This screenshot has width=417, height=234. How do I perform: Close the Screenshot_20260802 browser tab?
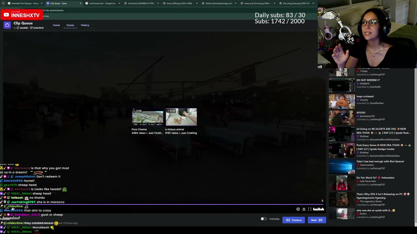click(158, 3)
